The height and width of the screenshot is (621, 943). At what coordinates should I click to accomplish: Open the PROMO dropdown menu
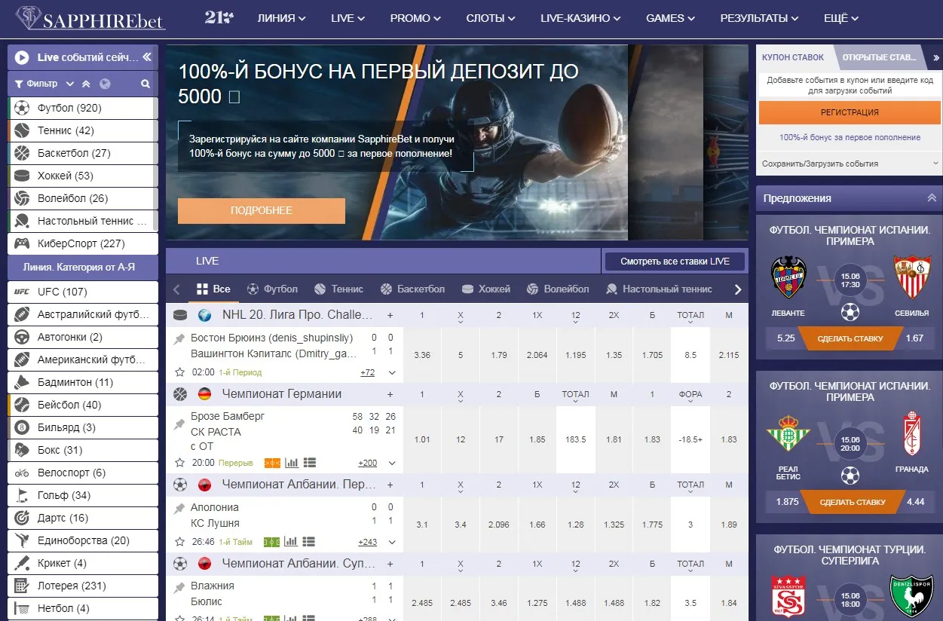(415, 18)
